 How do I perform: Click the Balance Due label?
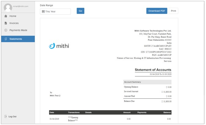[x=129, y=101]
